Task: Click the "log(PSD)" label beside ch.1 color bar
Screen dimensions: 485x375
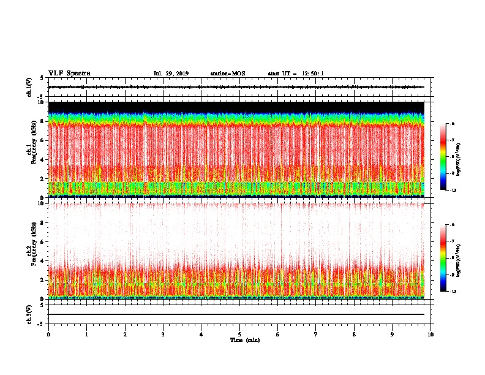Action: pyautogui.click(x=459, y=160)
